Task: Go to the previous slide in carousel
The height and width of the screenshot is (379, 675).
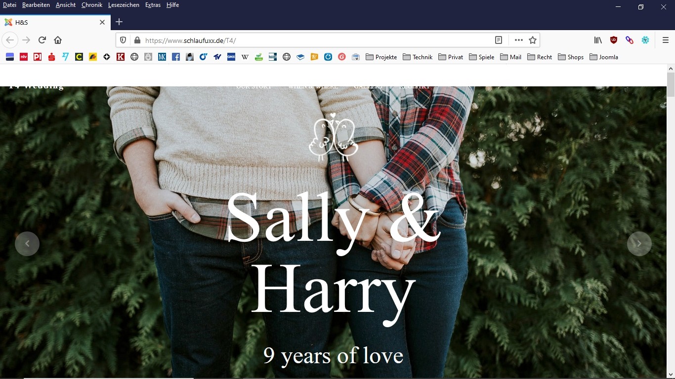Action: [x=27, y=244]
